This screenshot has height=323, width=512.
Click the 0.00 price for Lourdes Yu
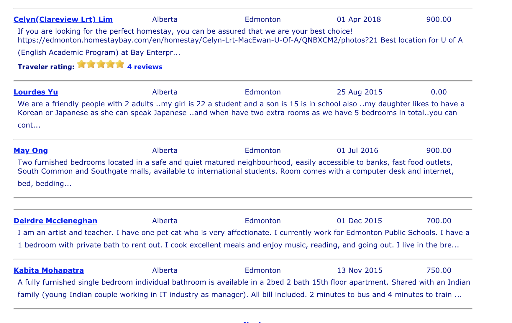coord(439,92)
